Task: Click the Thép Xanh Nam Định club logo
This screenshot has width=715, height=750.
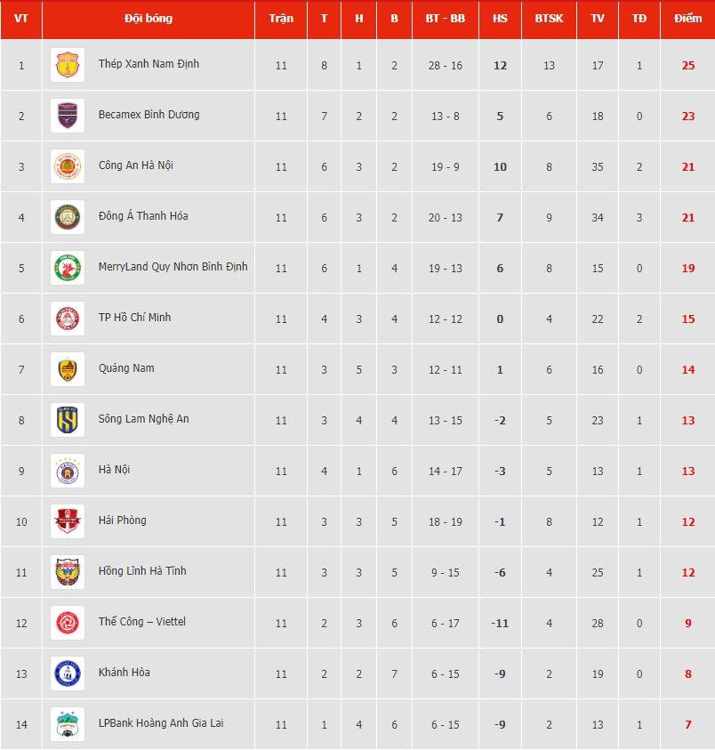Action: click(68, 65)
